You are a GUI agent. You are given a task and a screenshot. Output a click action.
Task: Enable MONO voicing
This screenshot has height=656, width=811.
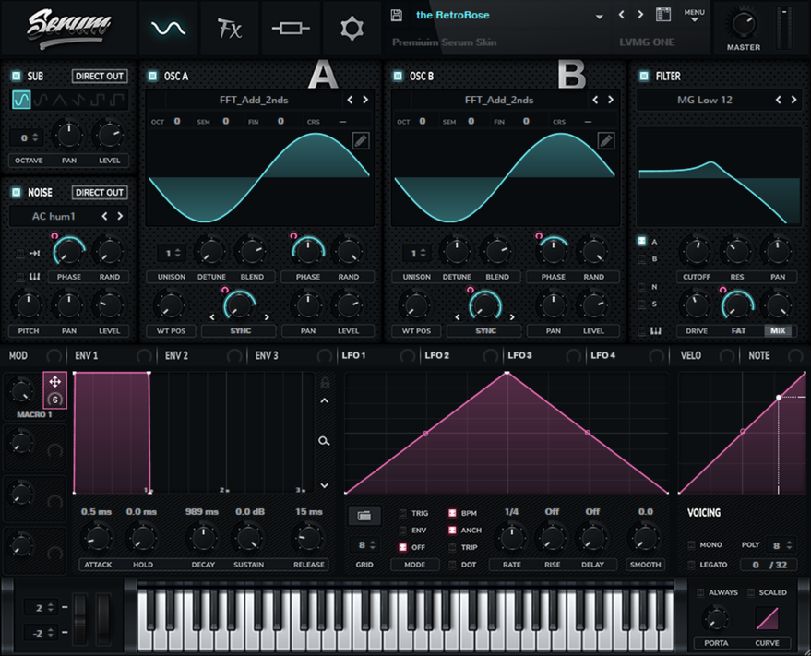[x=692, y=544]
